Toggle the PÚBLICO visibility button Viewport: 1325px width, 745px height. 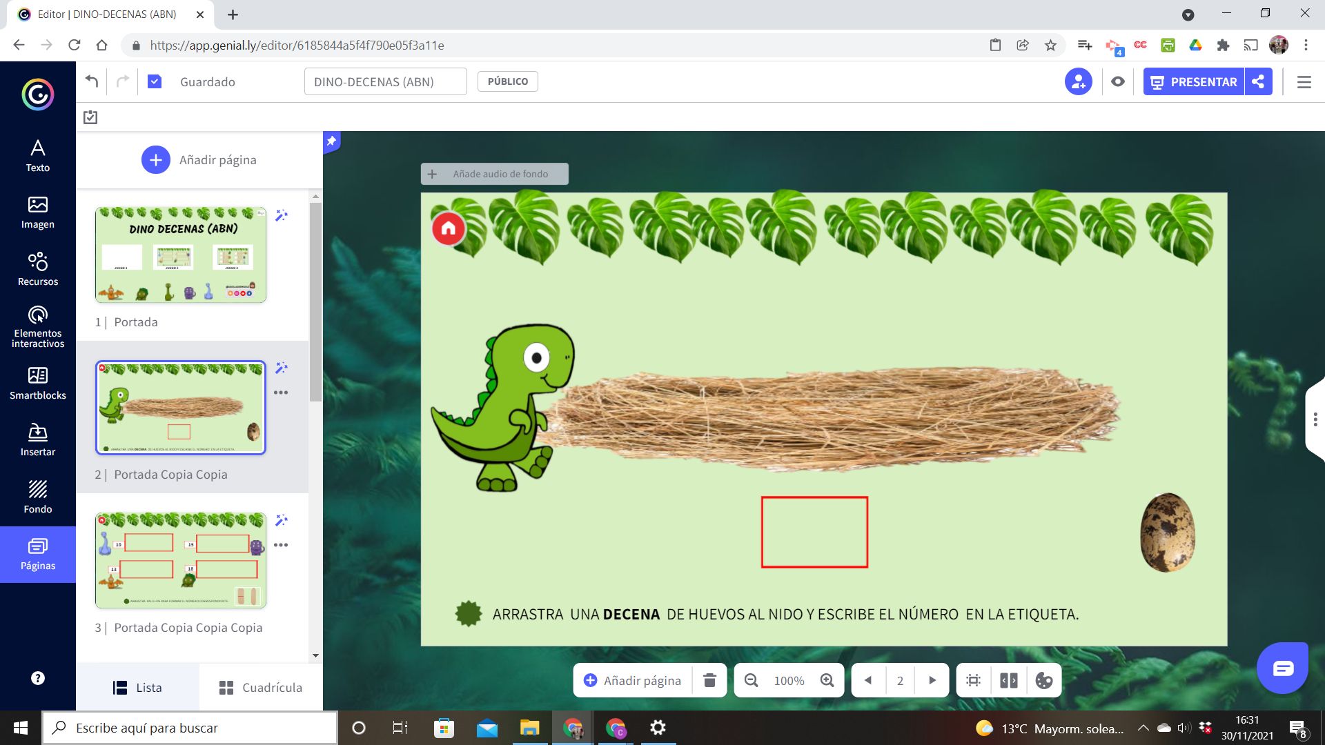(507, 81)
